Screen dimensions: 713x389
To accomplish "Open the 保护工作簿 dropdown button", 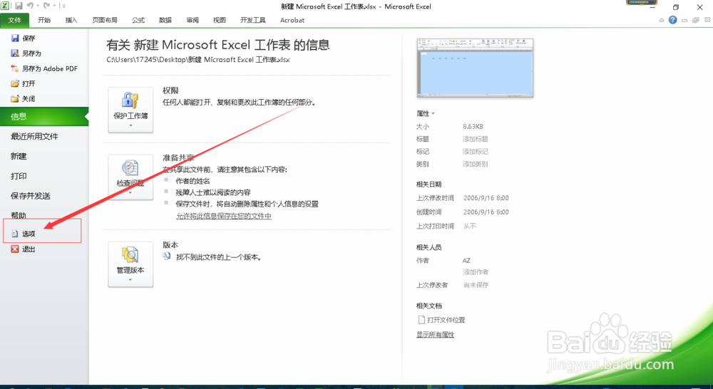I will coord(130,110).
